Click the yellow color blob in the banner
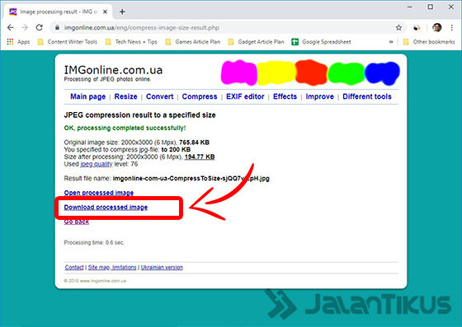This screenshot has width=462, height=327. [x=276, y=73]
